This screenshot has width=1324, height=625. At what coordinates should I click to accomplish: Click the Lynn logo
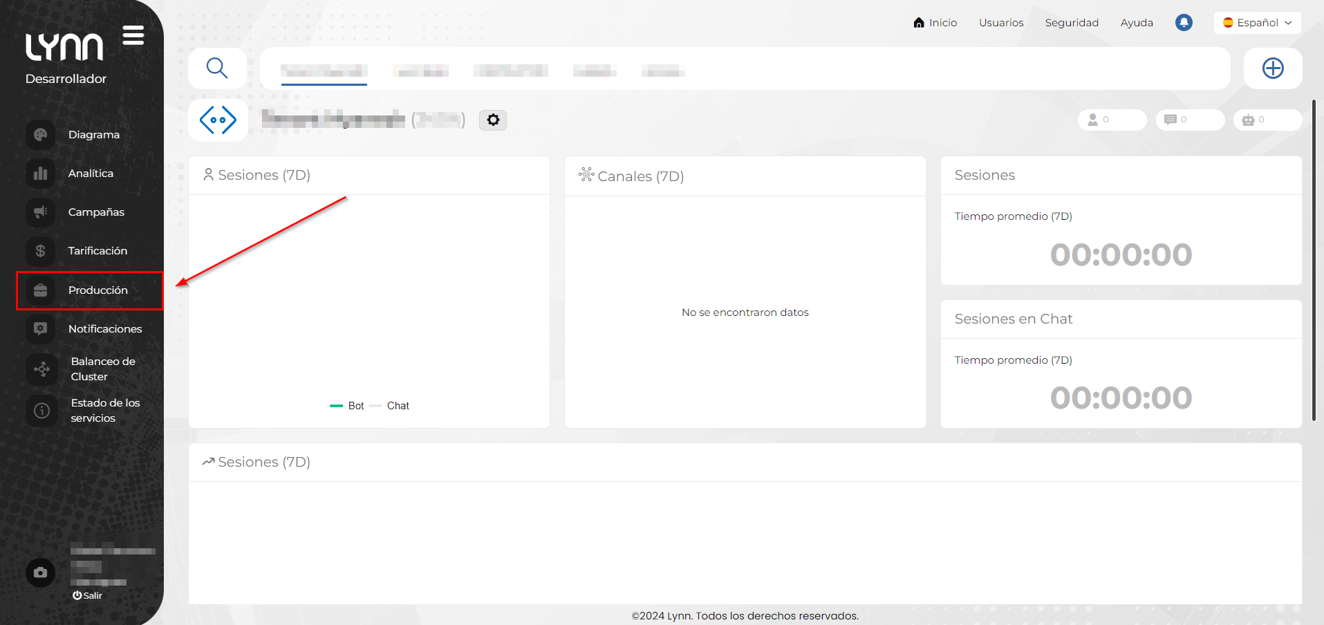(x=64, y=47)
